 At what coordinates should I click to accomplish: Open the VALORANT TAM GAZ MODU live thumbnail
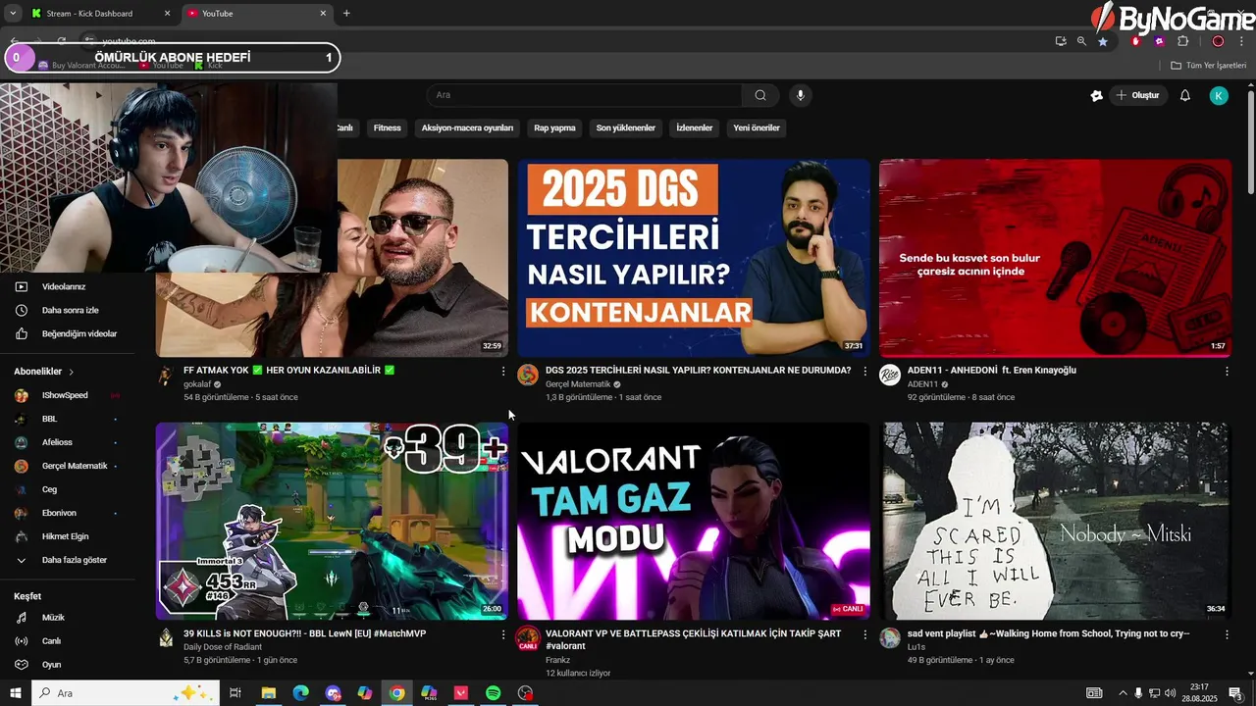tap(694, 521)
